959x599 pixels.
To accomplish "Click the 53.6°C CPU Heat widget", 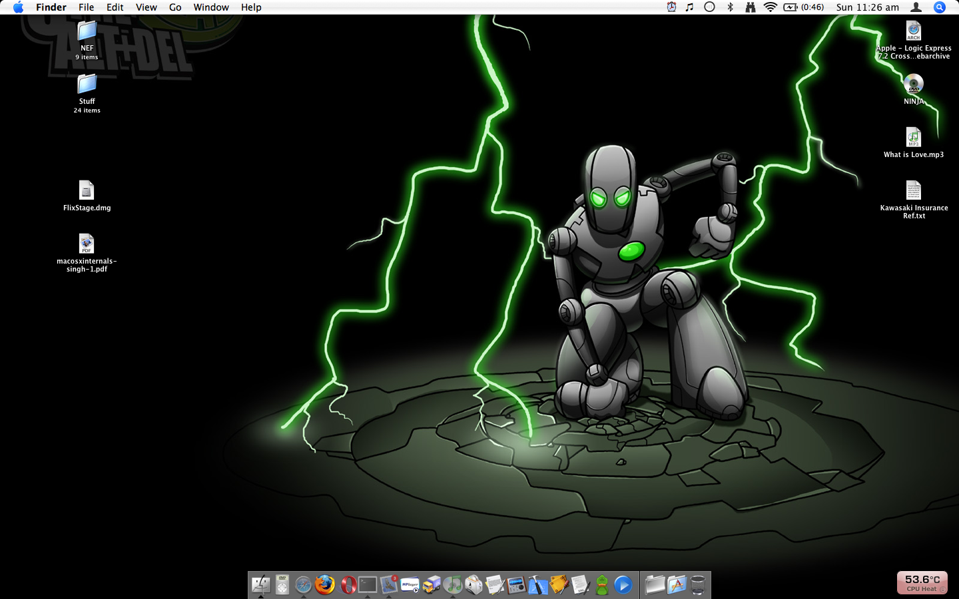I will tap(922, 582).
